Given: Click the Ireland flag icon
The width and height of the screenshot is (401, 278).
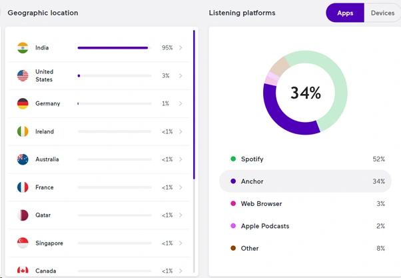Looking at the screenshot, I should (23, 132).
